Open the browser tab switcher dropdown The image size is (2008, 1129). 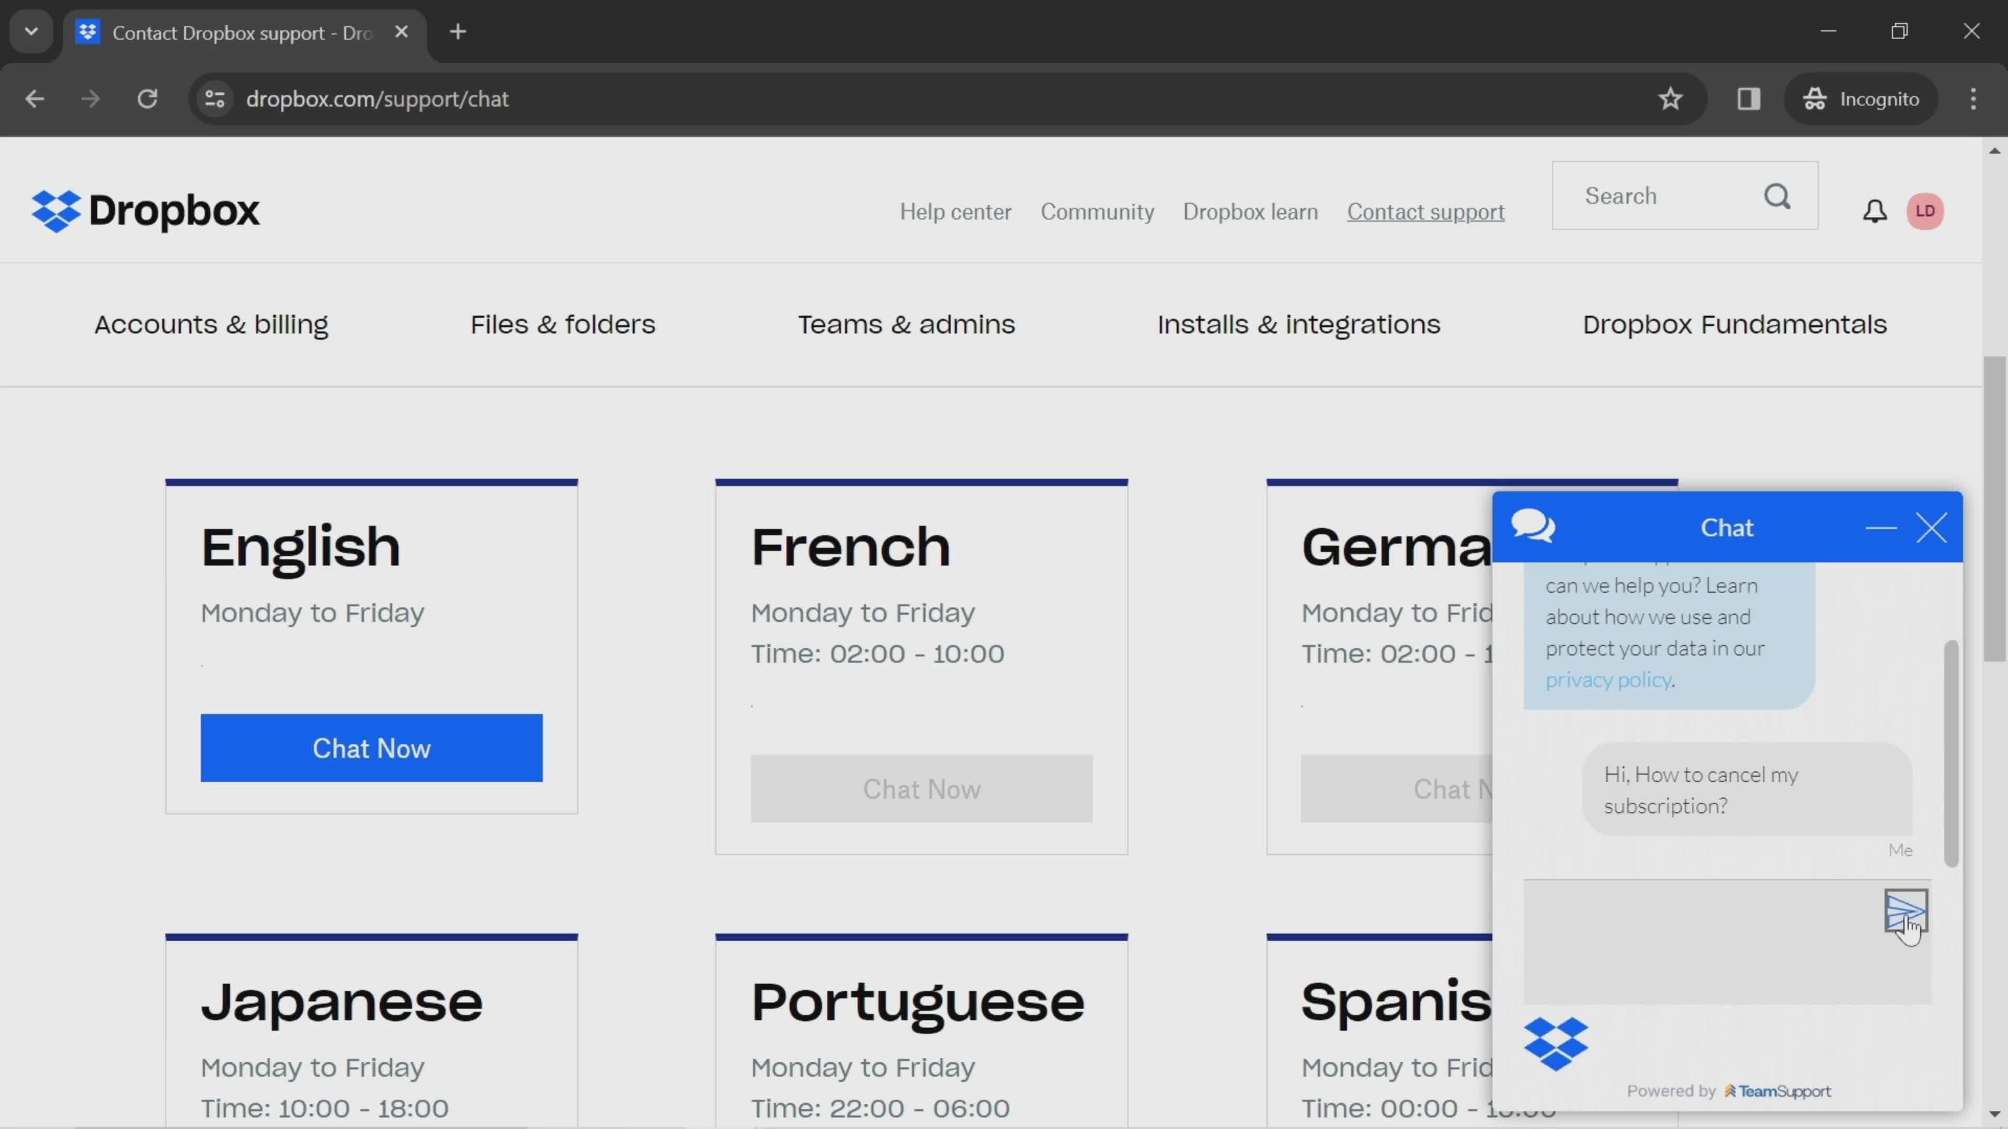[x=30, y=30]
